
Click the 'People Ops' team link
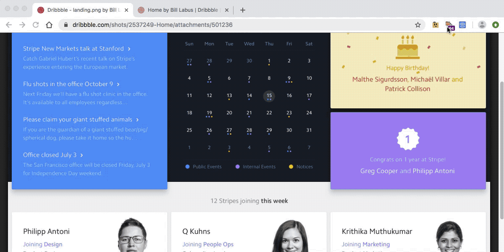pyautogui.click(x=218, y=244)
